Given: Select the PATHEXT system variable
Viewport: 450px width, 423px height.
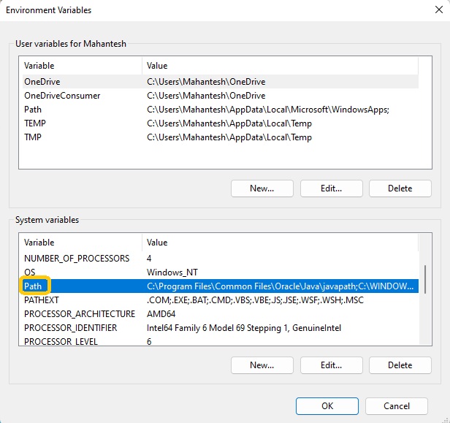Looking at the screenshot, I should click(x=221, y=300).
